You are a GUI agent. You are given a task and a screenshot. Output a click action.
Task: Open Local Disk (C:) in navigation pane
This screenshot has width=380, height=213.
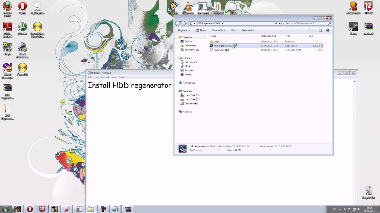coord(192,95)
